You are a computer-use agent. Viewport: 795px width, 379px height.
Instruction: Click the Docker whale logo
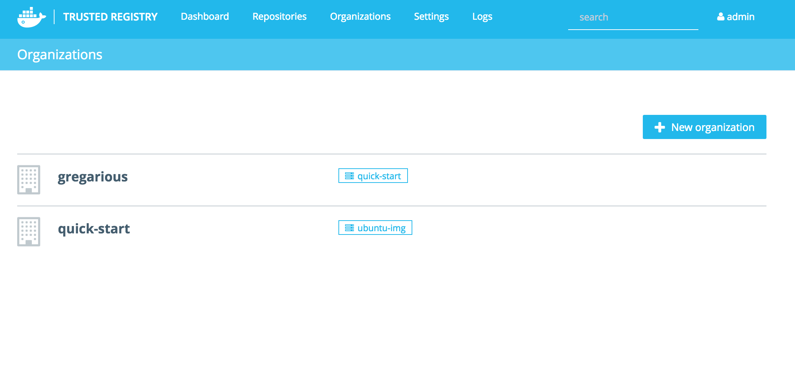[32, 17]
